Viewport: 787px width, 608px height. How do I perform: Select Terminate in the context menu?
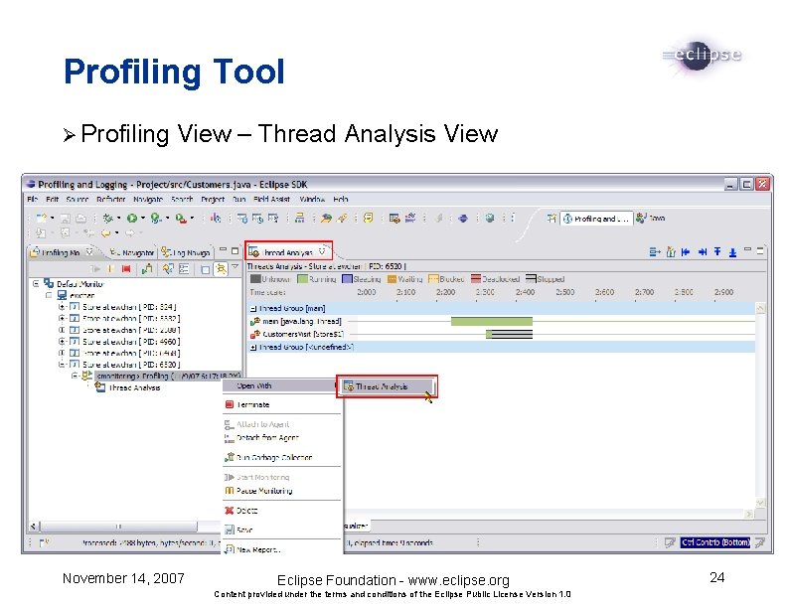[x=282, y=404]
